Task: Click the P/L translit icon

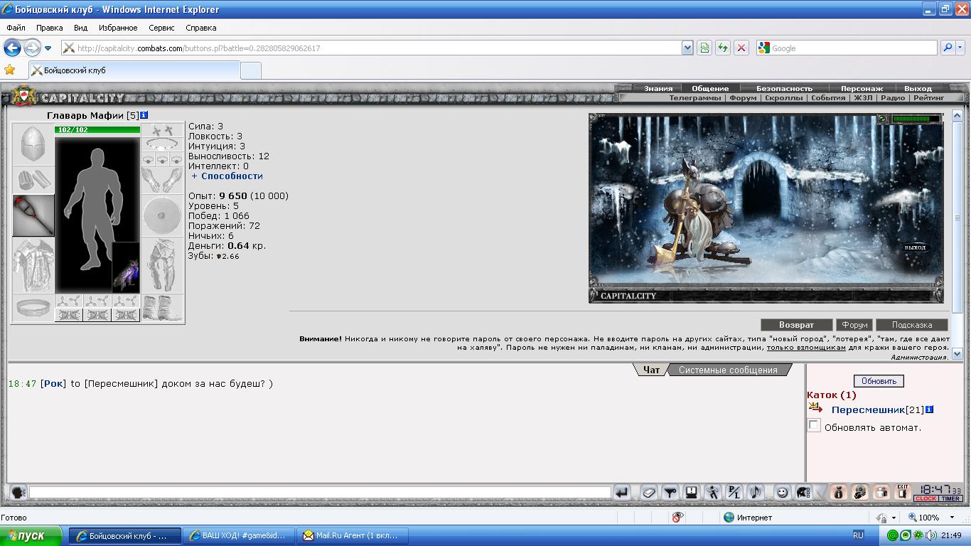Action: [x=734, y=492]
